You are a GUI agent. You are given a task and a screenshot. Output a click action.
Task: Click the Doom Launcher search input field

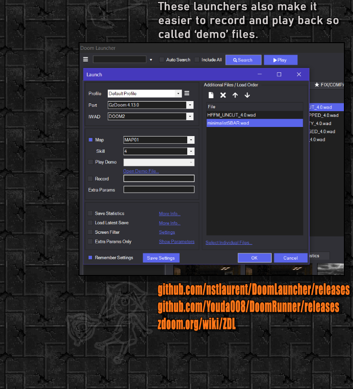point(119,59)
